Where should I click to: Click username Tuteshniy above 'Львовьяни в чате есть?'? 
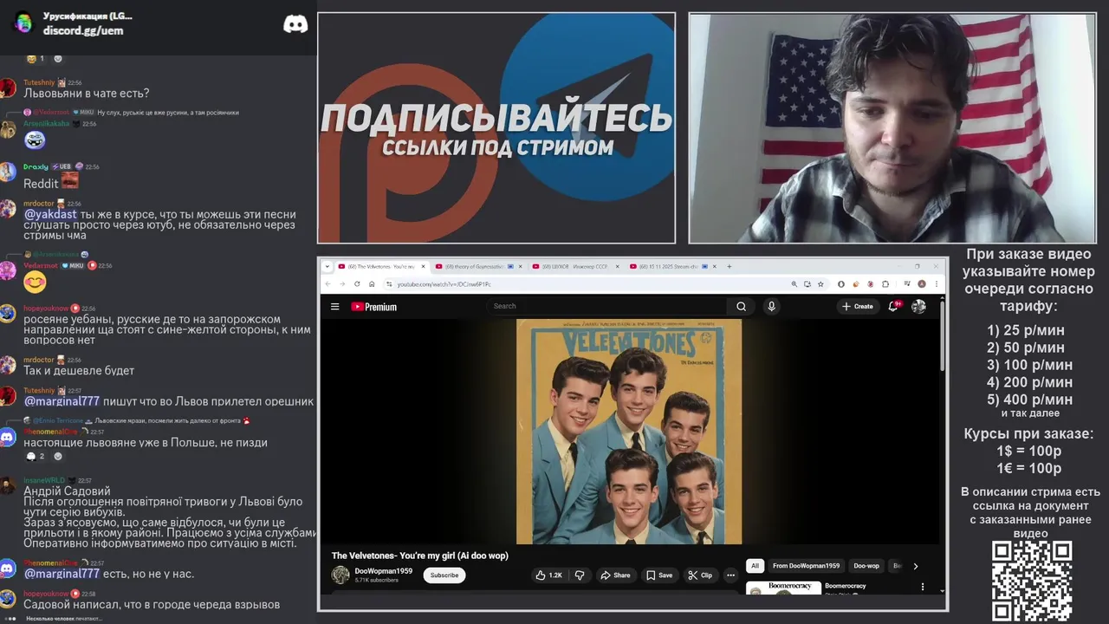(39, 82)
